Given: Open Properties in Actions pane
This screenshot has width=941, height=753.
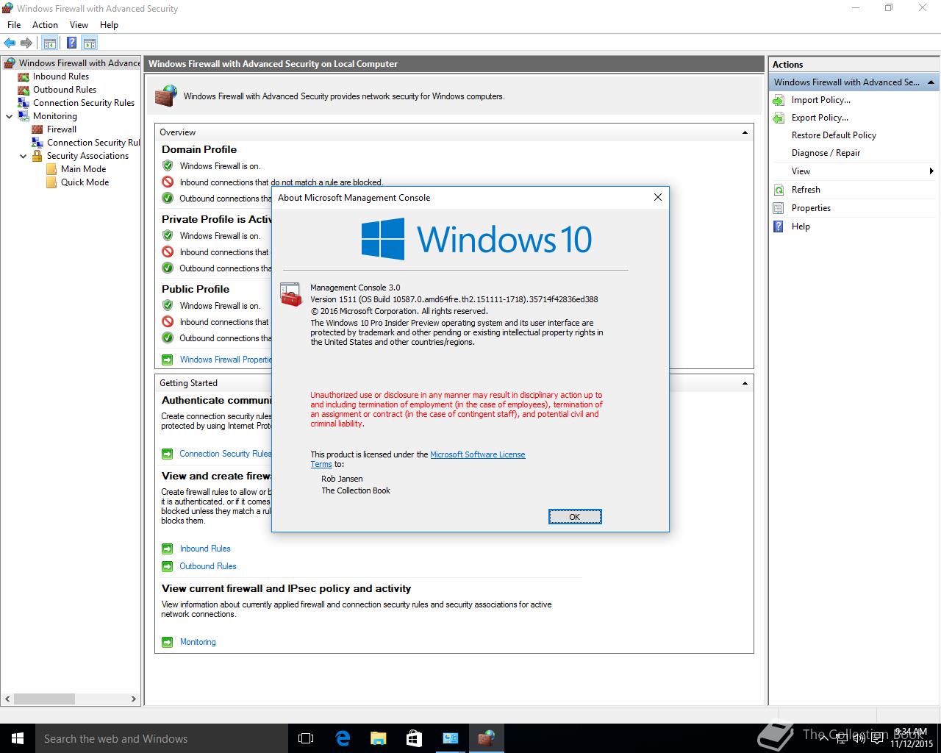Looking at the screenshot, I should [811, 208].
